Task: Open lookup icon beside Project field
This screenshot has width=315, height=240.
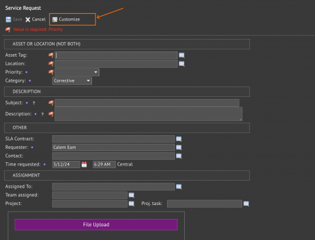Action: [132, 204]
